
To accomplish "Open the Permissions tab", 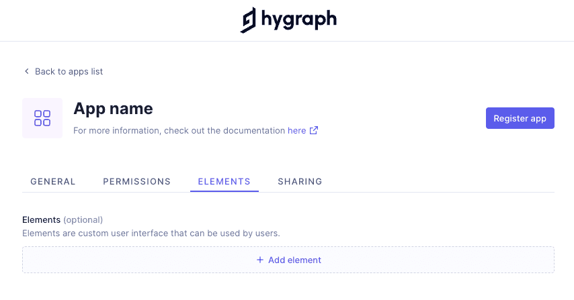I will pyautogui.click(x=136, y=181).
